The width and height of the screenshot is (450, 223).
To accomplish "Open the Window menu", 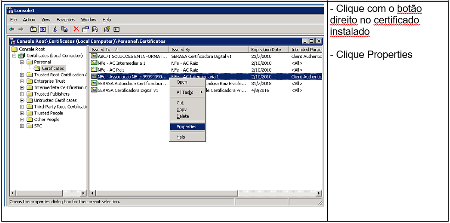I will 88,20.
